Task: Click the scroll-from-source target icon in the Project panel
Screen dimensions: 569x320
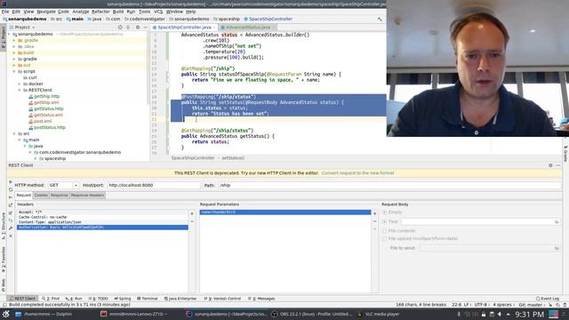Action: [120, 28]
